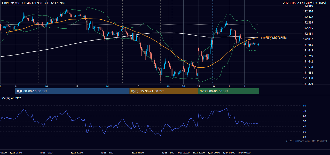Image resolution: width=330 pixels, height=155 pixels.
Task: Click price axis value 172.576
Action: point(308,11)
